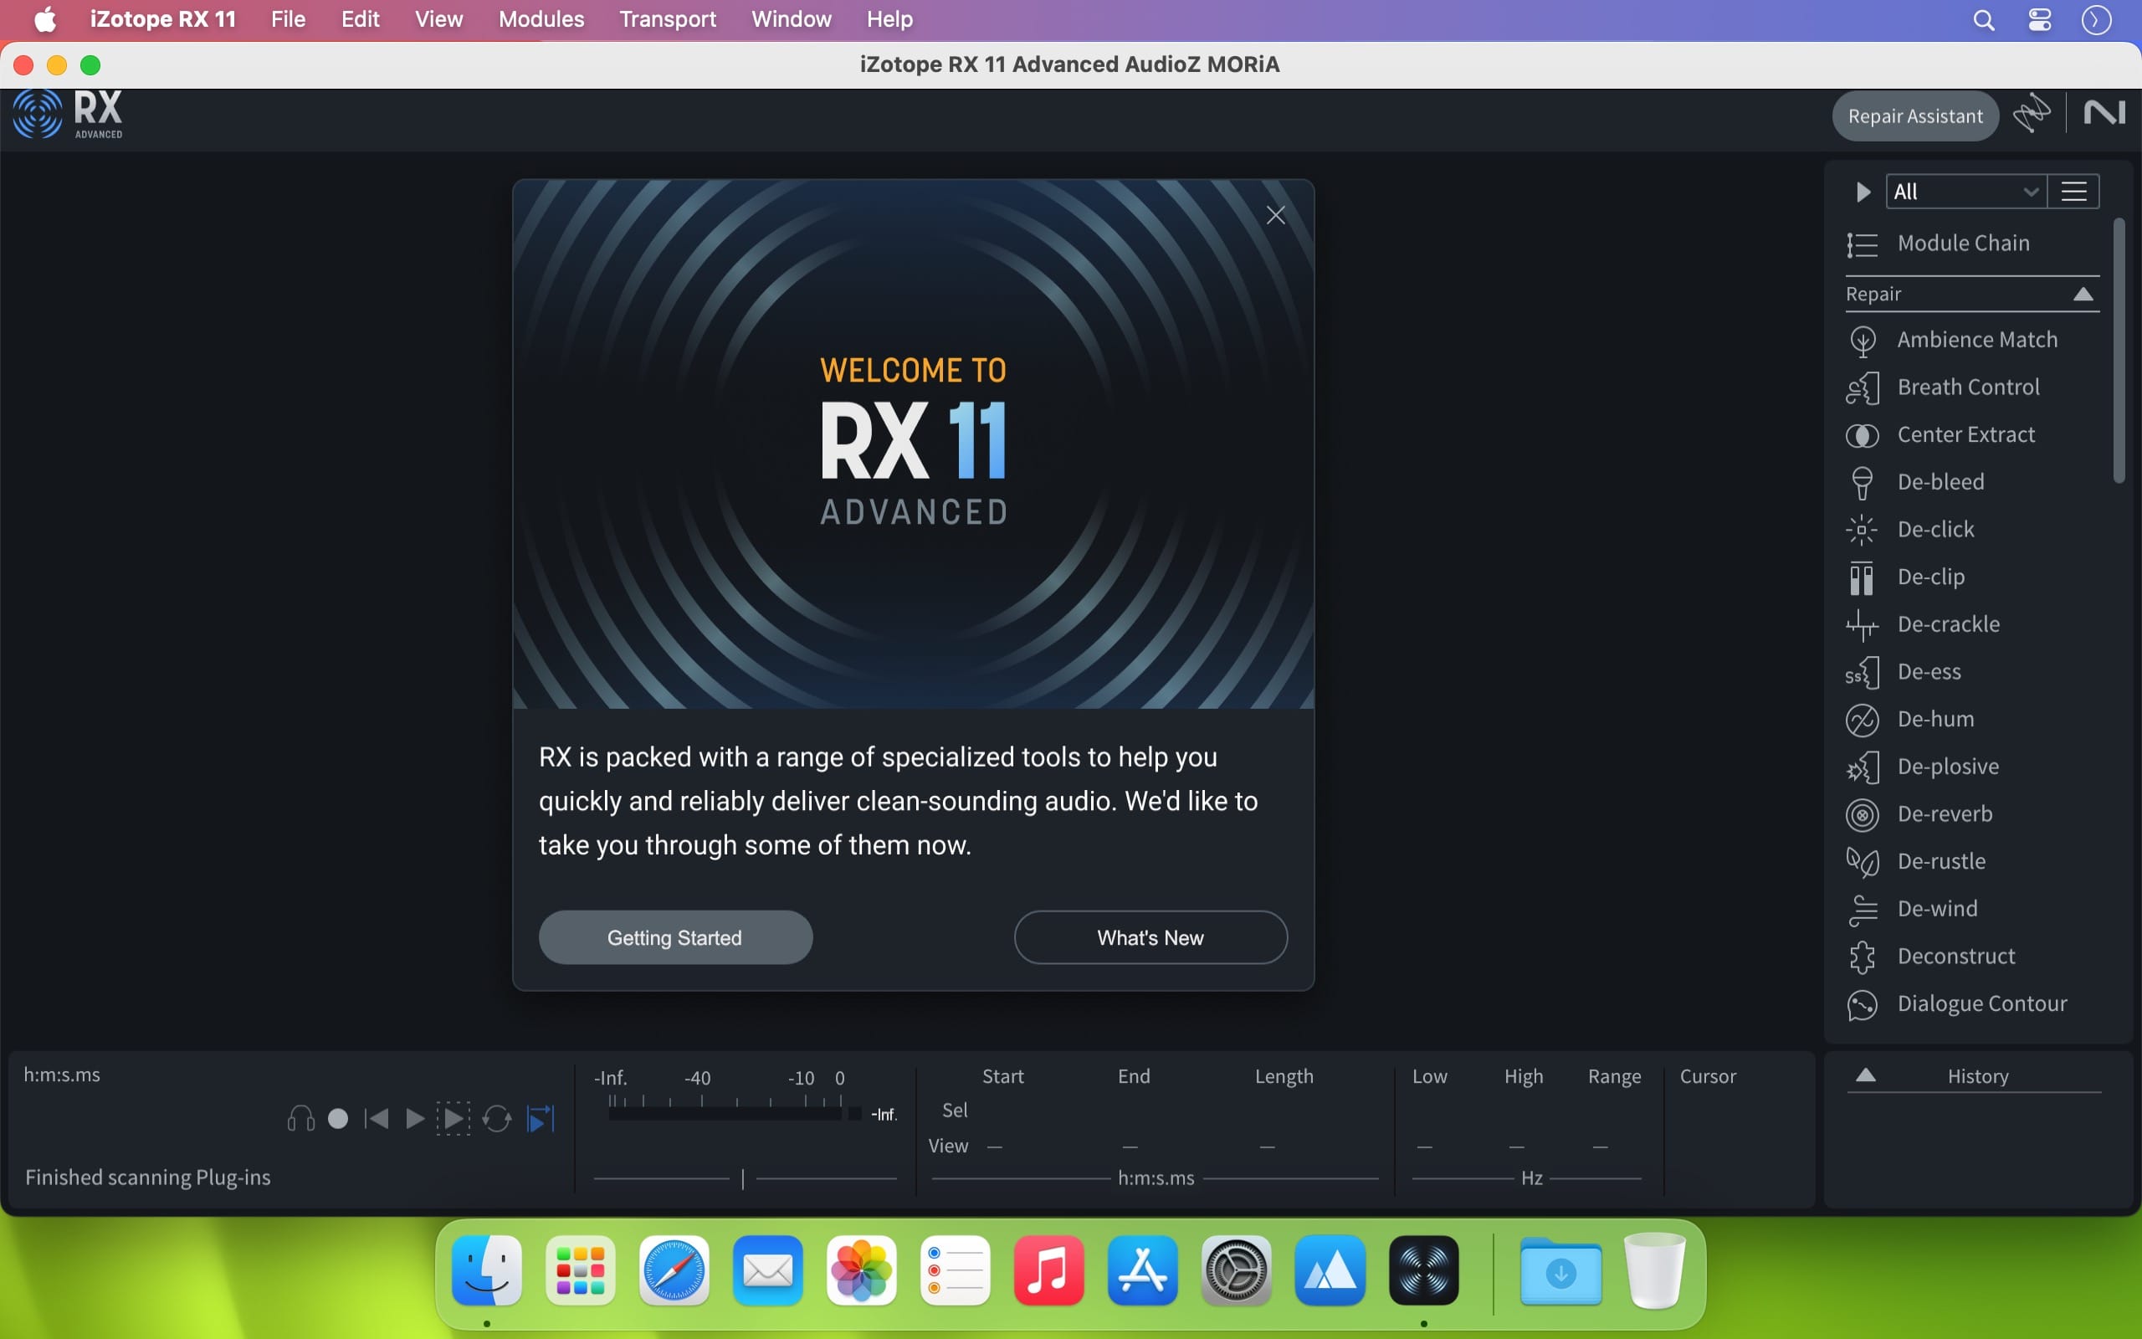Image resolution: width=2142 pixels, height=1339 pixels.
Task: Collapse the Repair section
Action: 2083,294
